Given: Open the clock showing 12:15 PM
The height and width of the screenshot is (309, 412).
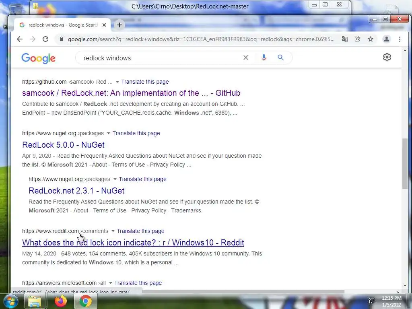Looking at the screenshot, I should point(391,301).
